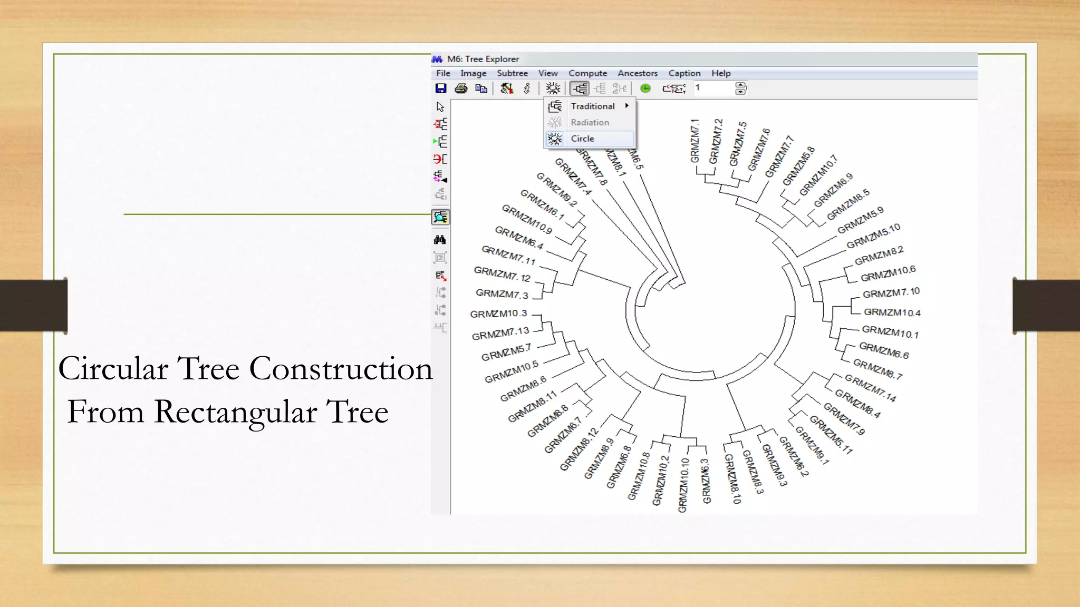
Task: Click the printer icon in the toolbar
Action: (461, 89)
